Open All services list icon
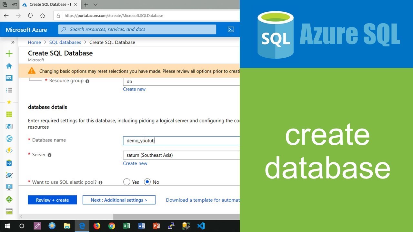The image size is (413, 232). point(9,90)
